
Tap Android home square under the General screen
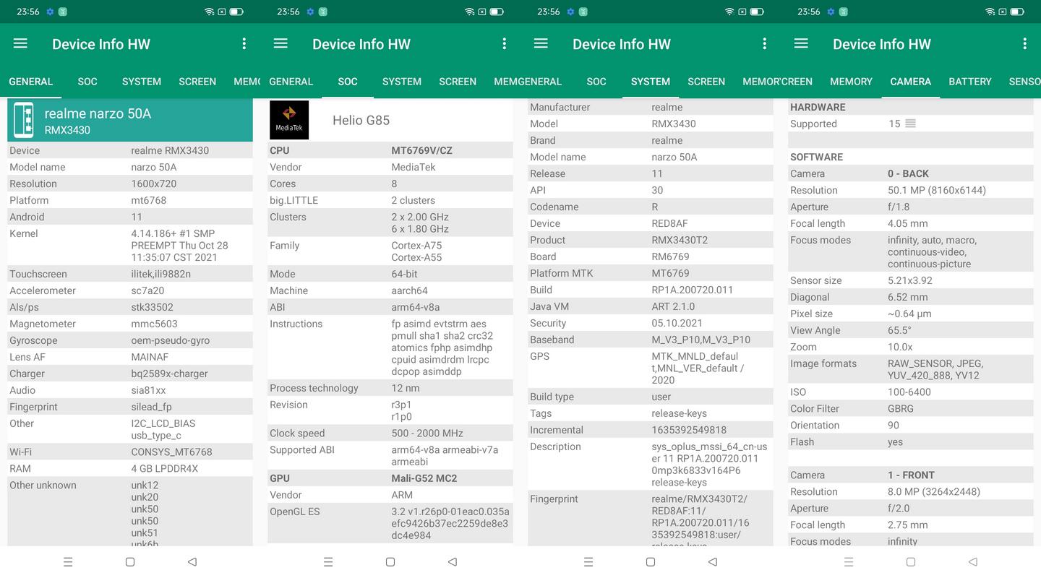(130, 561)
